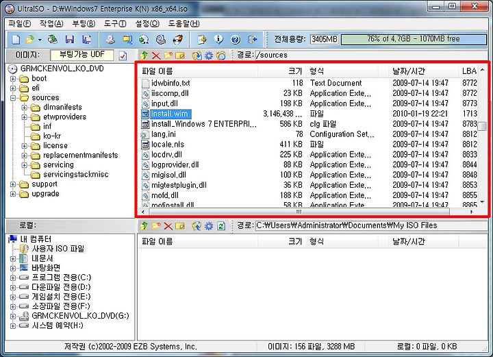
Task: Click the vertical scrollbar thumb in image file list
Action: pos(482,126)
